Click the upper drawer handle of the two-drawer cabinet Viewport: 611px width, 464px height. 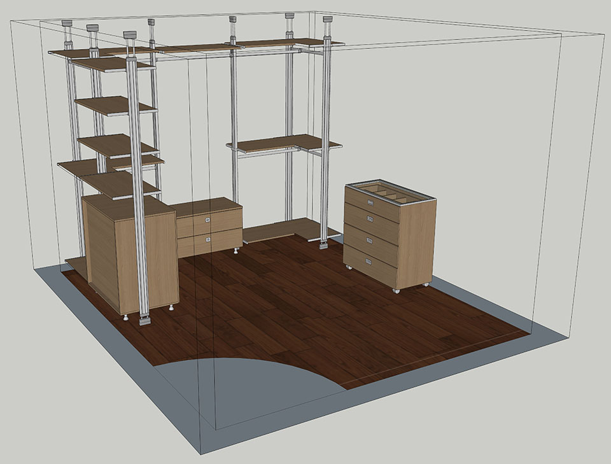tap(207, 220)
